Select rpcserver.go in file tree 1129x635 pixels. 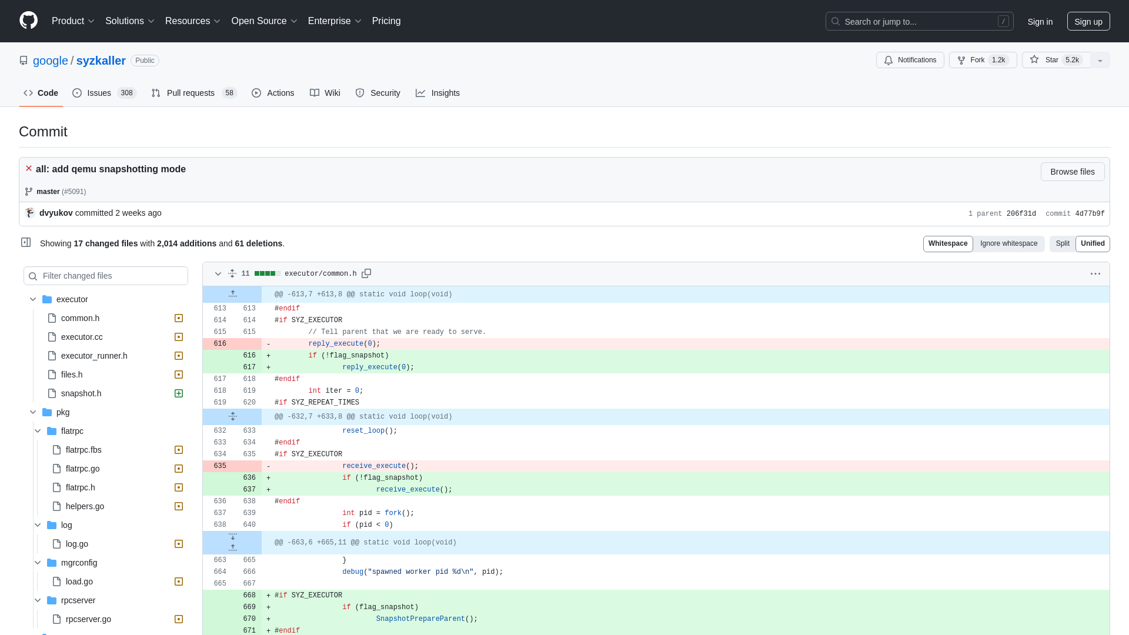(88, 619)
